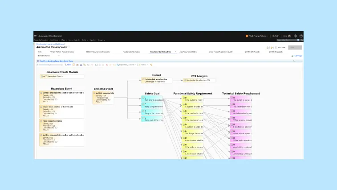Open dropdown arrow on Functional Safety Analysis tab
The height and width of the screenshot is (190, 337).
click(175, 52)
